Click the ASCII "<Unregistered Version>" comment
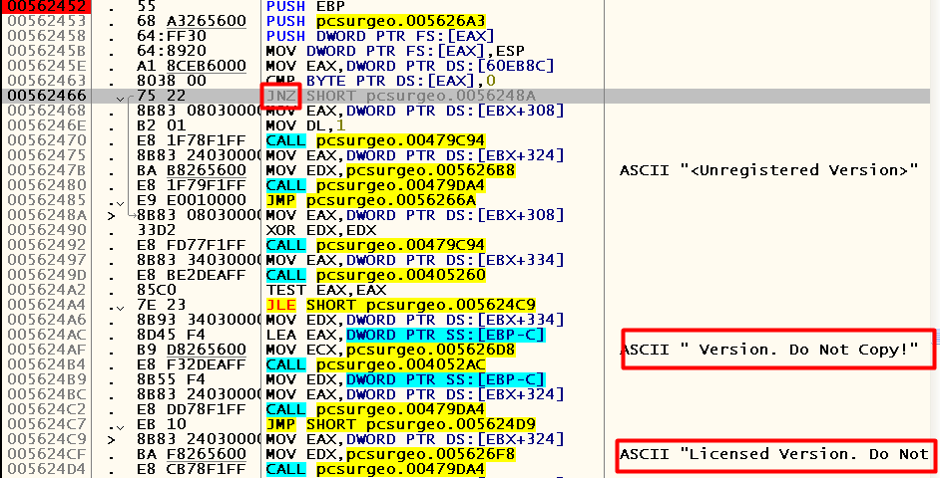The width and height of the screenshot is (940, 478). 769,170
